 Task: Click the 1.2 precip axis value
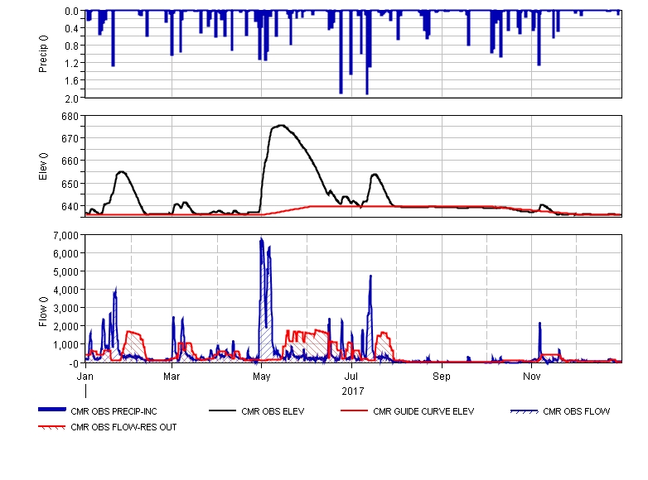[x=72, y=63]
